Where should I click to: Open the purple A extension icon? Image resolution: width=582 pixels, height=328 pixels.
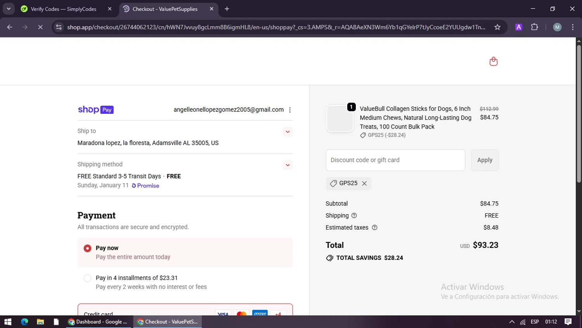point(518,27)
